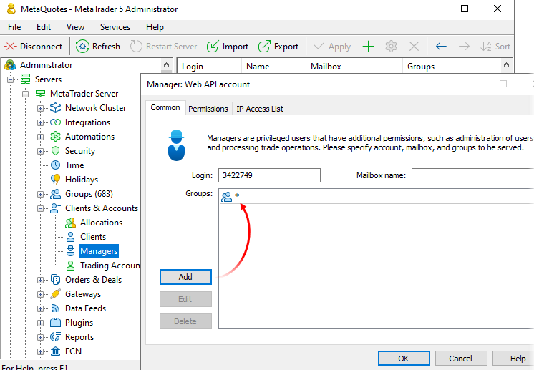The height and width of the screenshot is (370, 534).
Task: Click the Sort toolbar icon
Action: [x=485, y=47]
